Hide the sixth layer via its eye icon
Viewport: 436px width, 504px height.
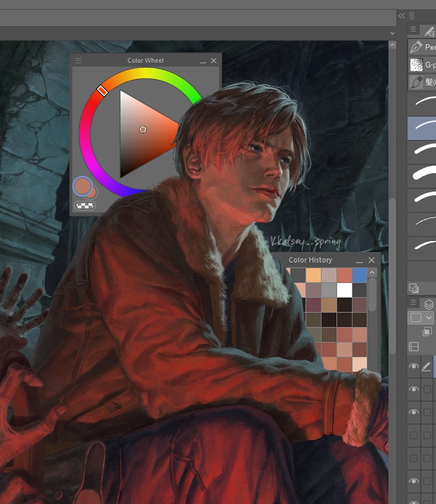414,481
